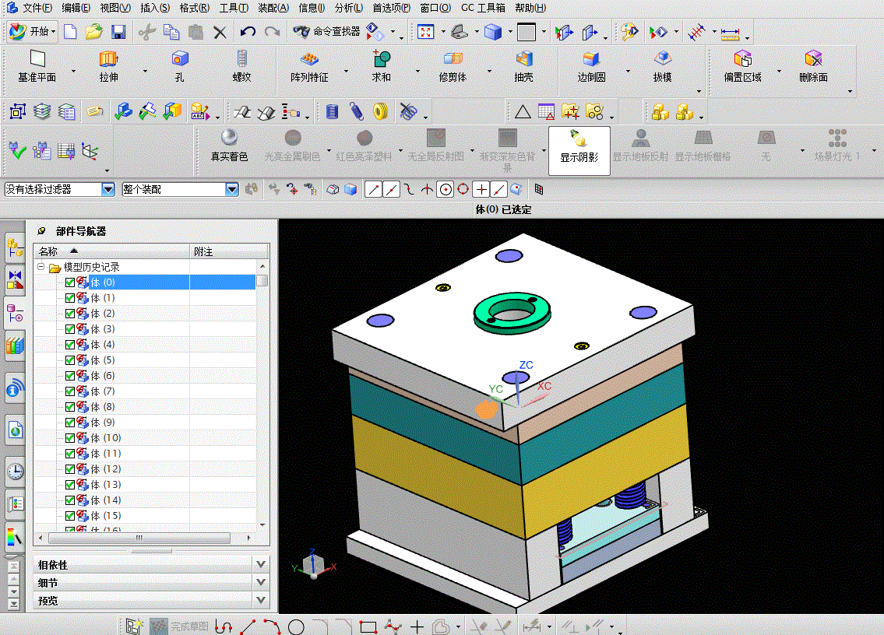Viewport: 884px width, 635px height.
Task: Open the color palette sidebar icon
Action: (16, 537)
